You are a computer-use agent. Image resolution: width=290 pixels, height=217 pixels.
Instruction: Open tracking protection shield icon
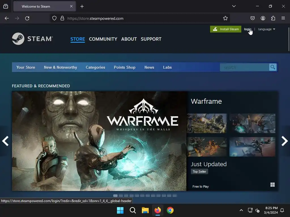pyautogui.click(x=54, y=18)
